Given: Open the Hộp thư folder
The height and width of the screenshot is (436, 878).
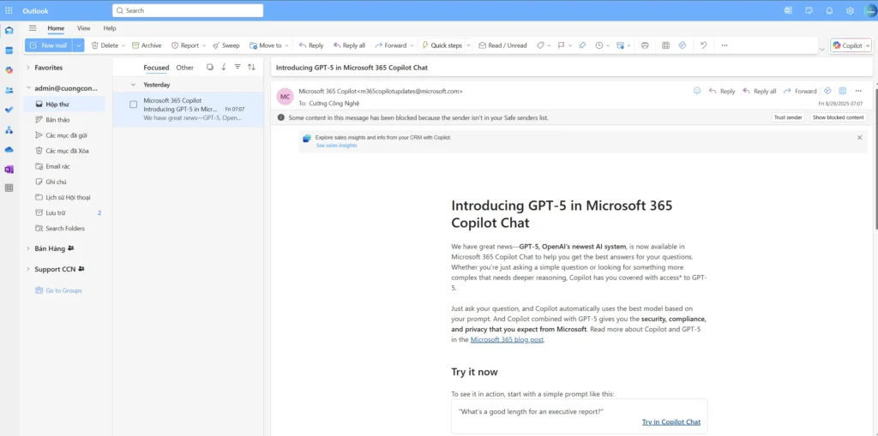Looking at the screenshot, I should coord(63,105).
